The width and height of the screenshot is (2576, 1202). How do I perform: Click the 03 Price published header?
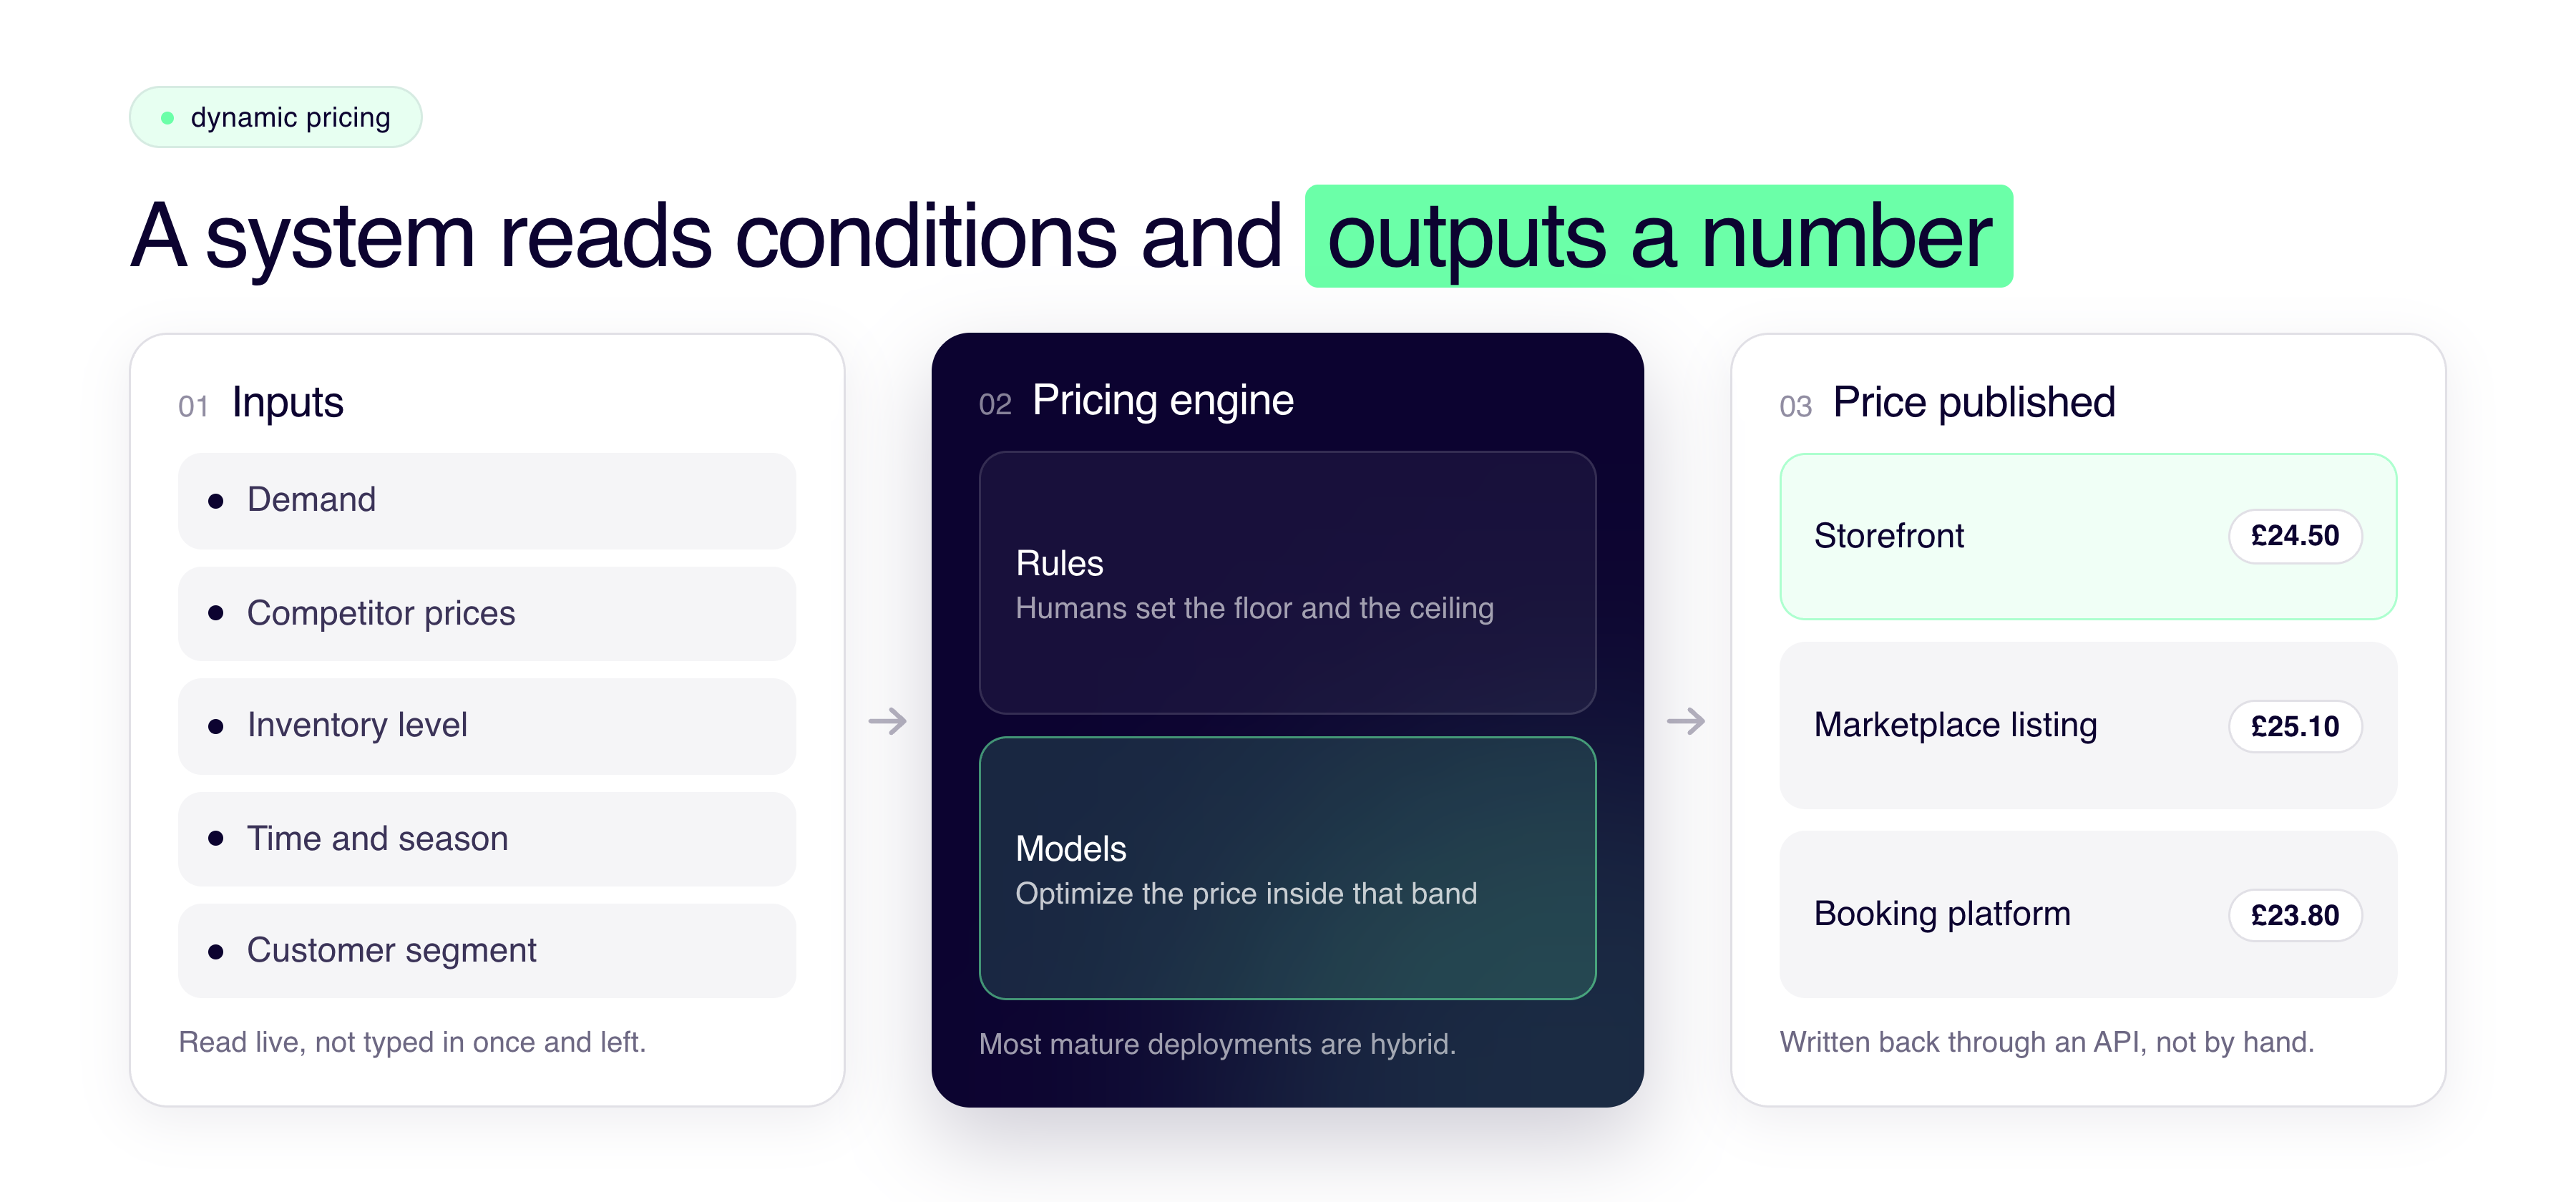tap(1947, 403)
